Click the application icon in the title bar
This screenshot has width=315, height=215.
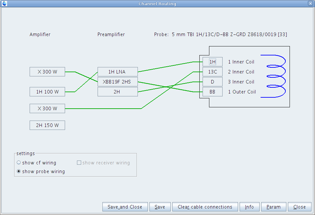click(x=4, y=4)
